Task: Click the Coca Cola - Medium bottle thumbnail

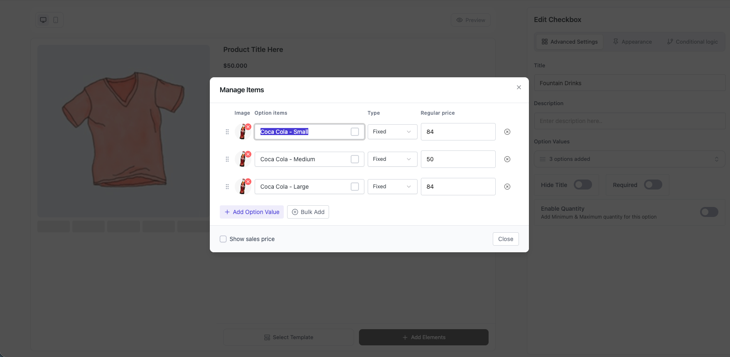Action: pos(243,160)
